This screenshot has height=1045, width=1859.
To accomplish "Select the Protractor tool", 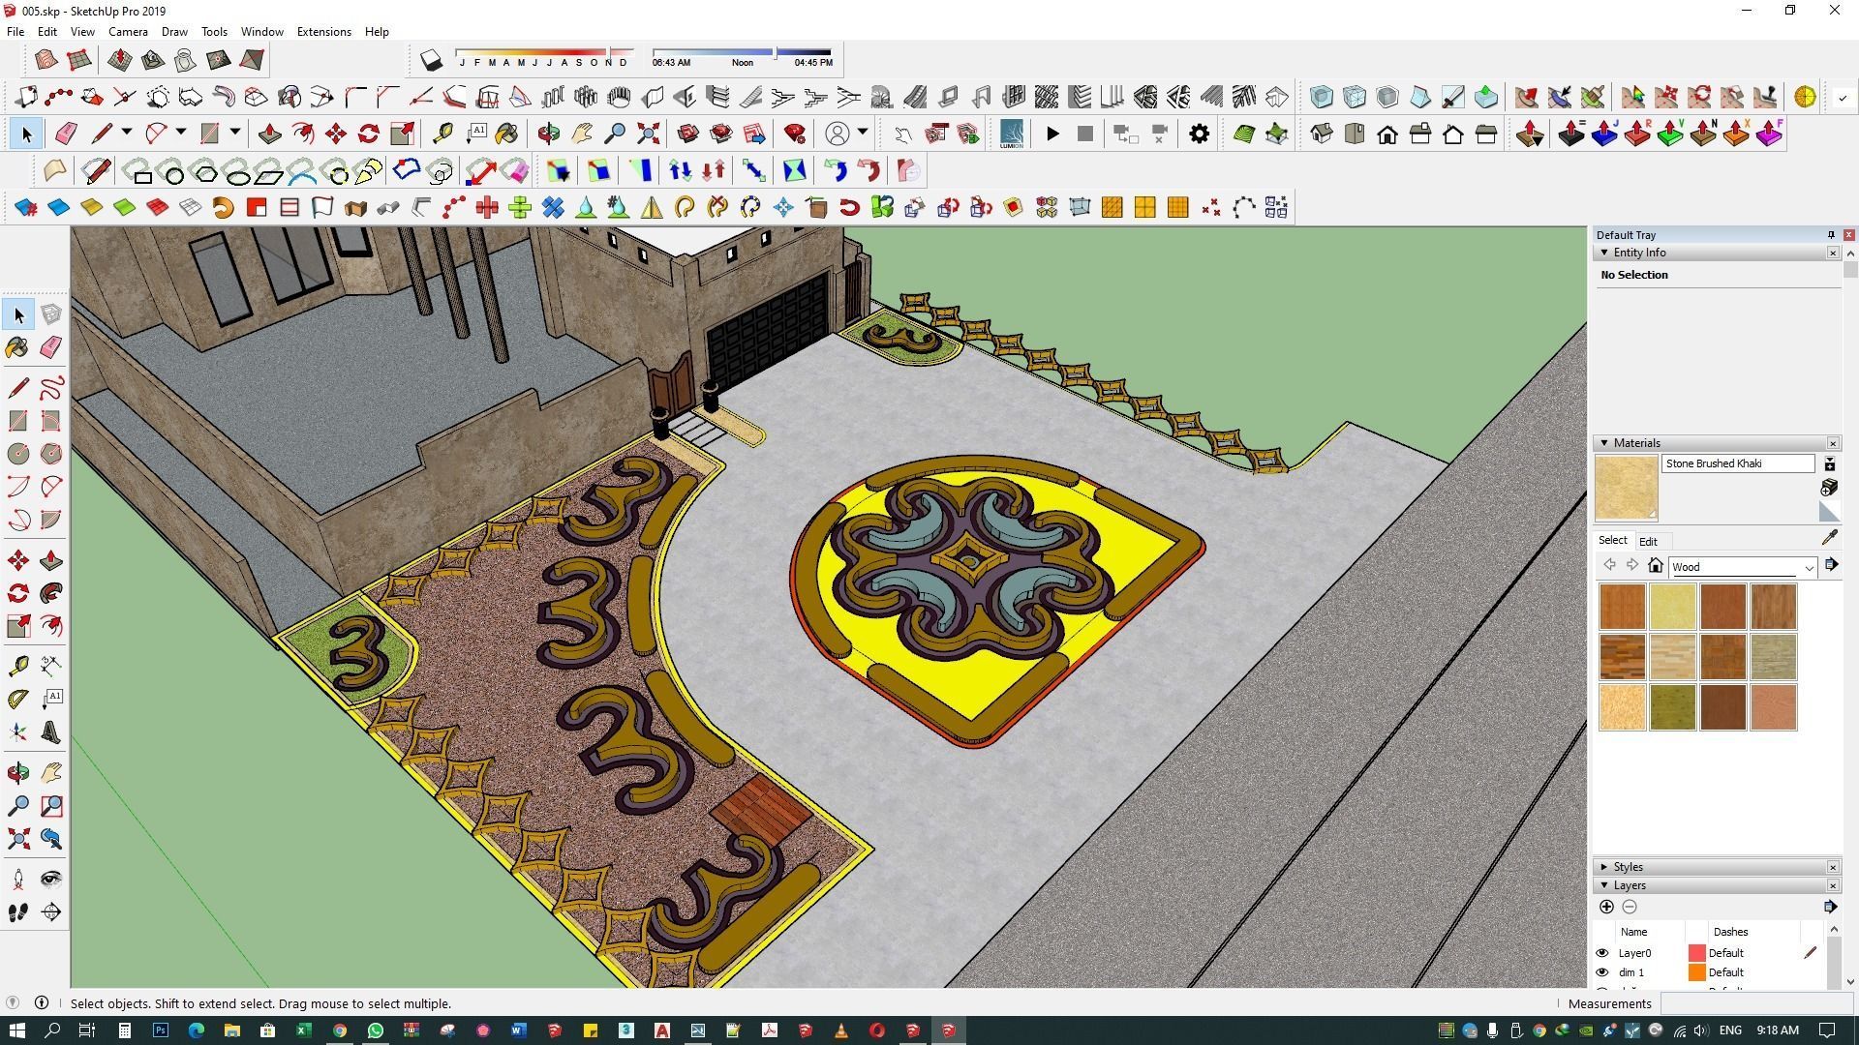I will point(18,699).
